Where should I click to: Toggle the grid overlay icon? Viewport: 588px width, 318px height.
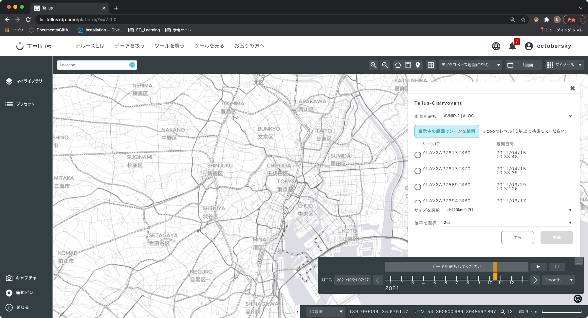pyautogui.click(x=431, y=65)
